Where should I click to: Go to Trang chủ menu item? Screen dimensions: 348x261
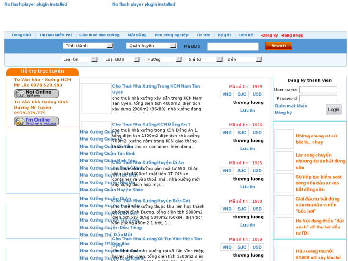click(21, 35)
